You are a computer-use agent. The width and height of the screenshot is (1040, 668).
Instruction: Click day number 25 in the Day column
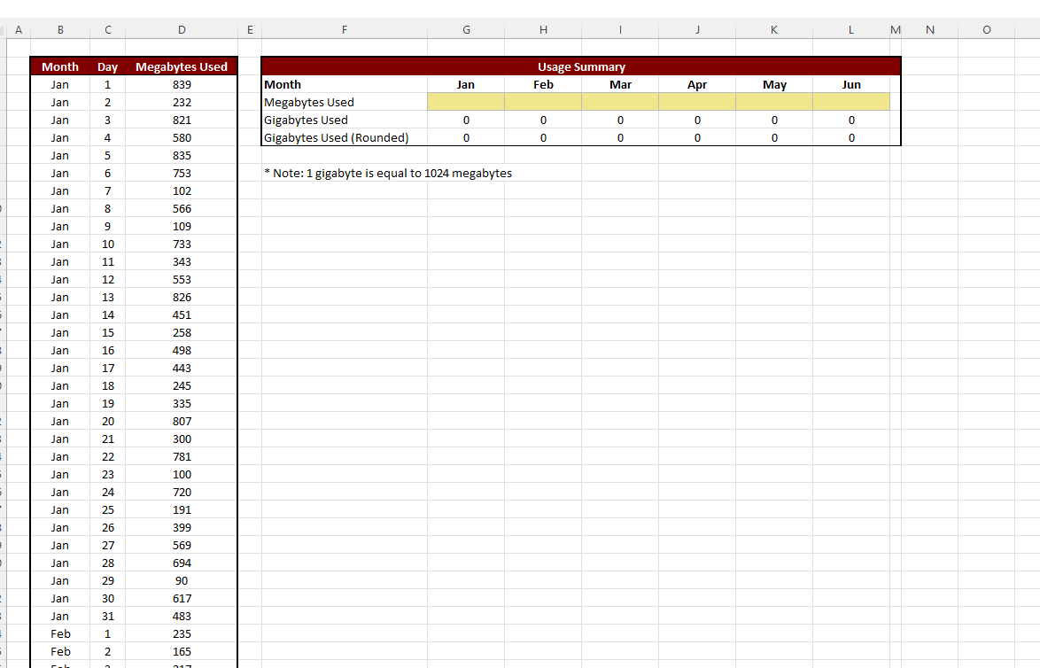click(x=107, y=510)
